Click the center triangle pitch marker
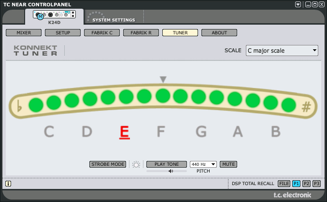327x202 pixels. coord(163,79)
